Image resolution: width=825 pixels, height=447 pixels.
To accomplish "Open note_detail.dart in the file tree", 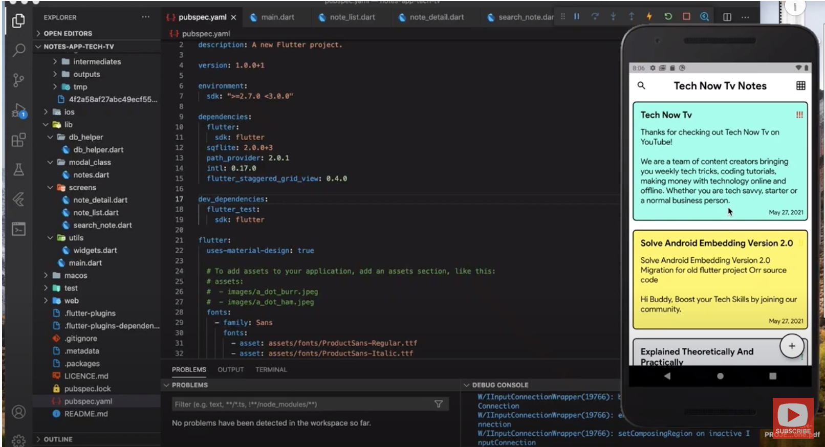I will [x=100, y=200].
